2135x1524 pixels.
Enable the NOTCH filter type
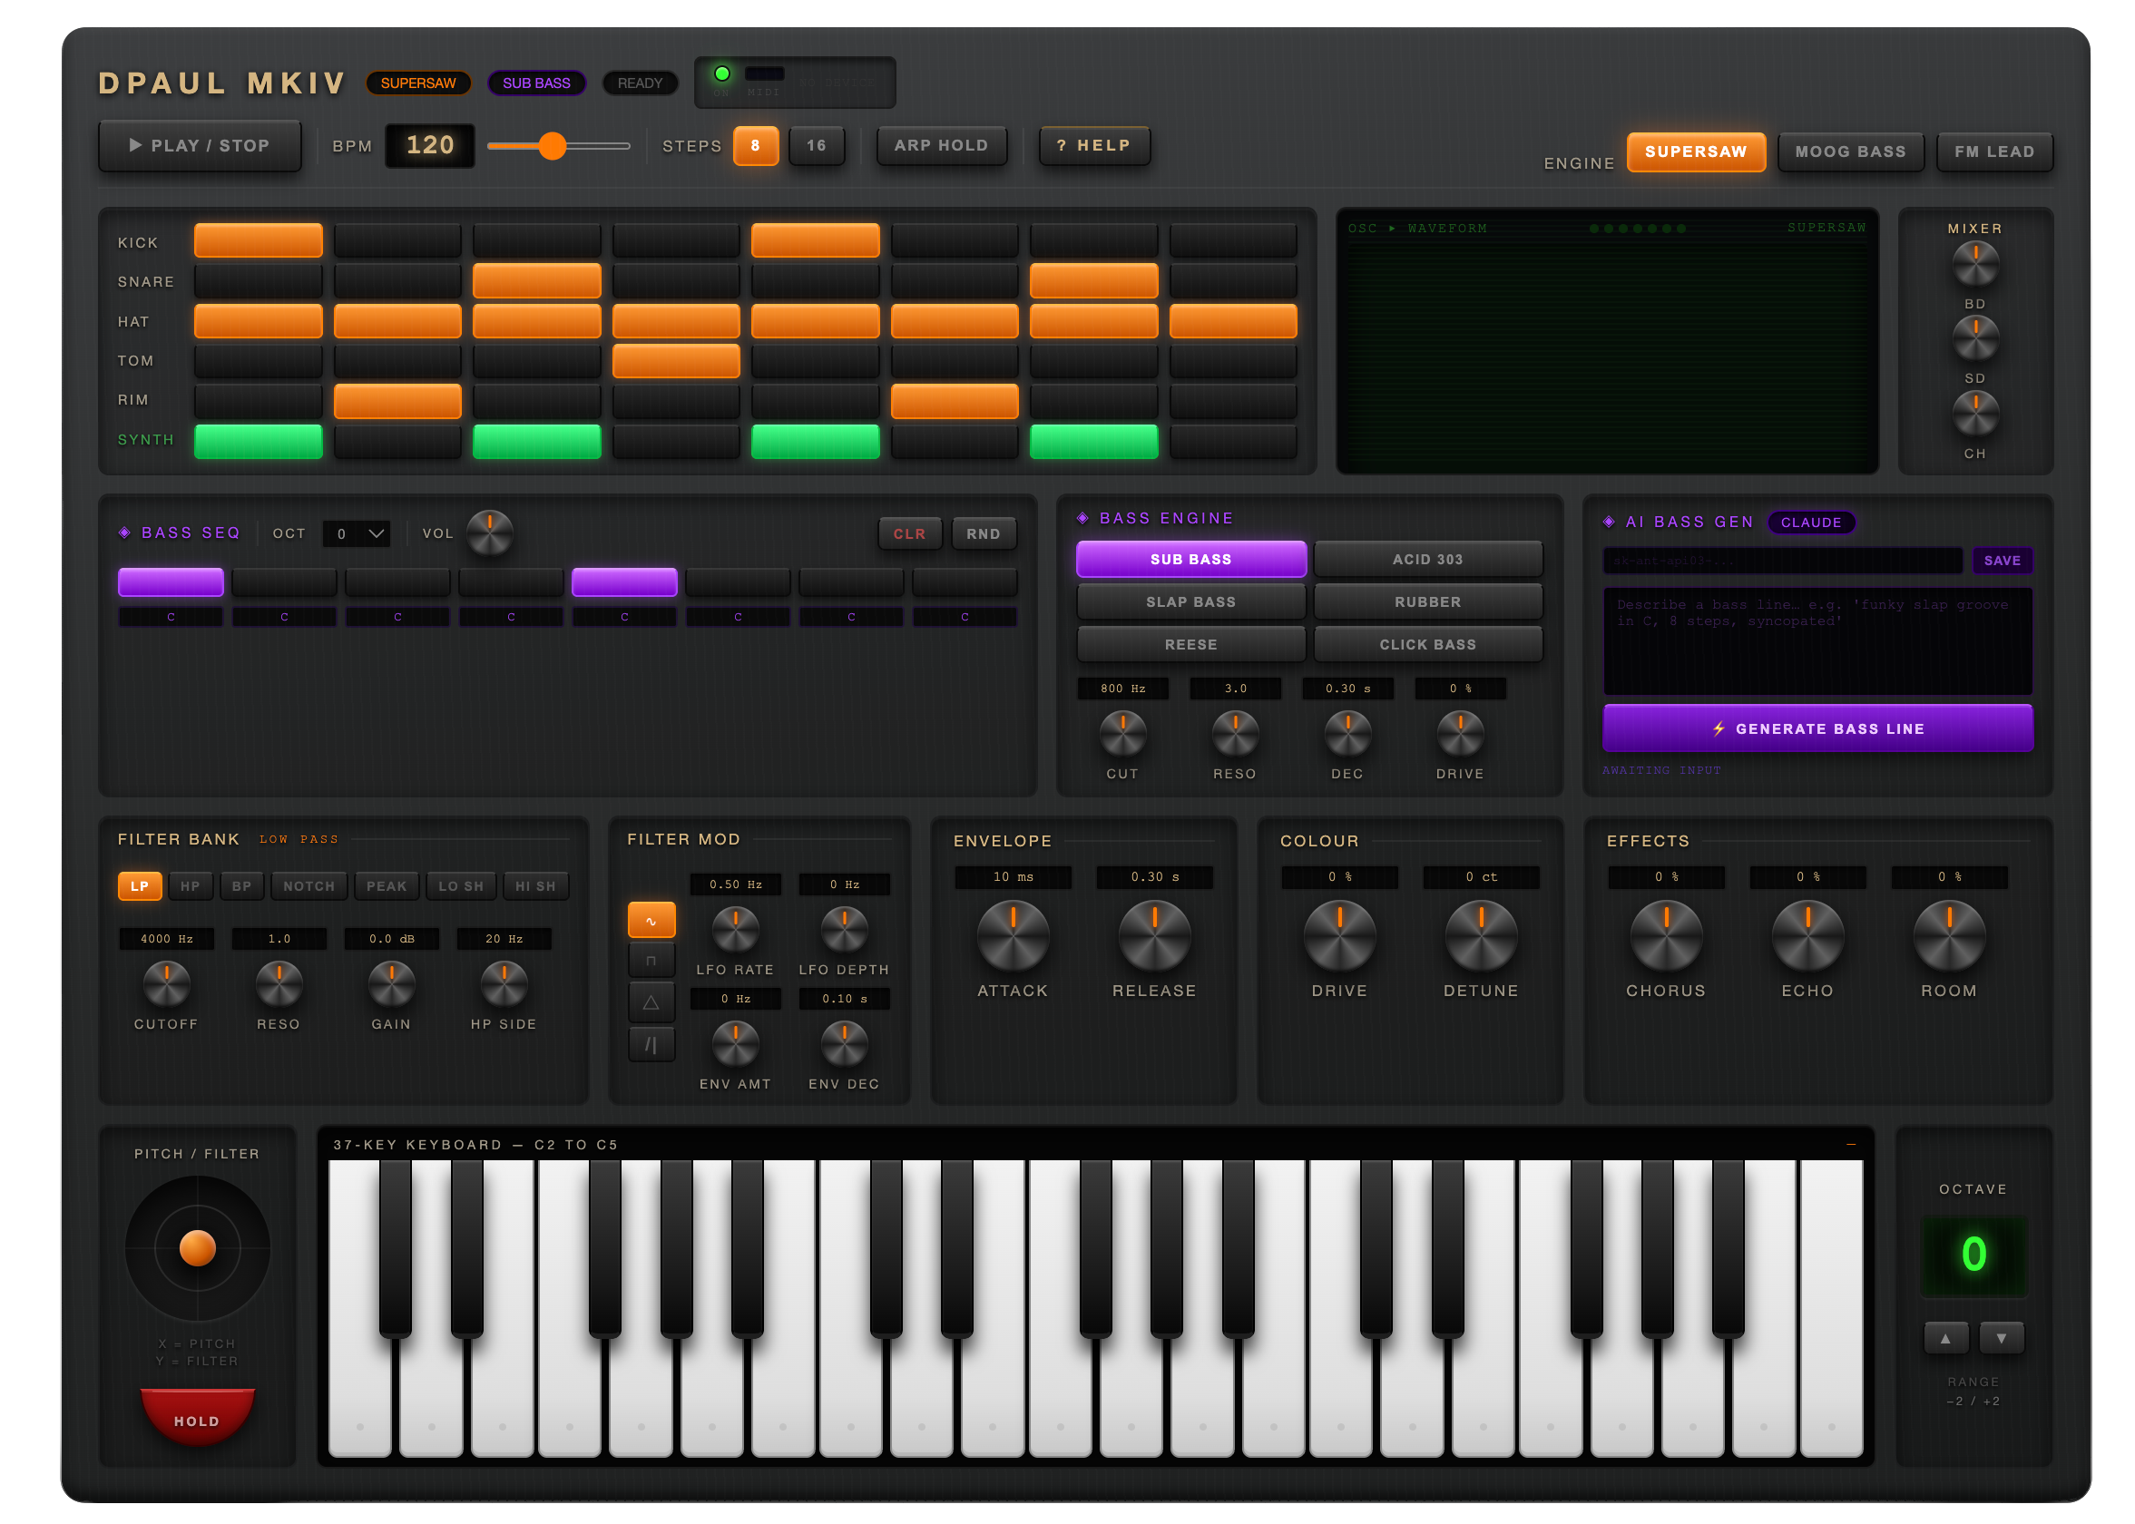[308, 885]
